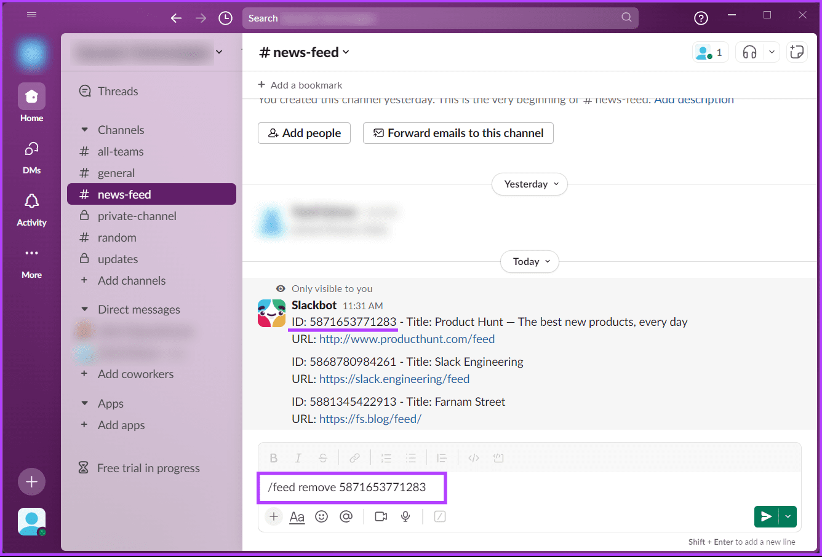Image resolution: width=822 pixels, height=557 pixels.
Task: Click the help question mark icon
Action: coord(701,18)
